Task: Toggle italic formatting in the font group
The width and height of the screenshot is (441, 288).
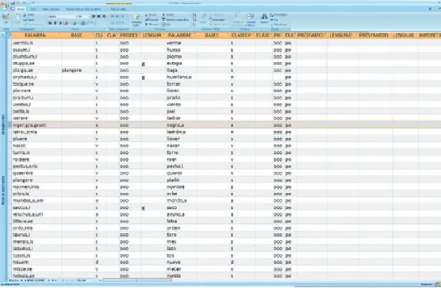Action: [x=56, y=23]
